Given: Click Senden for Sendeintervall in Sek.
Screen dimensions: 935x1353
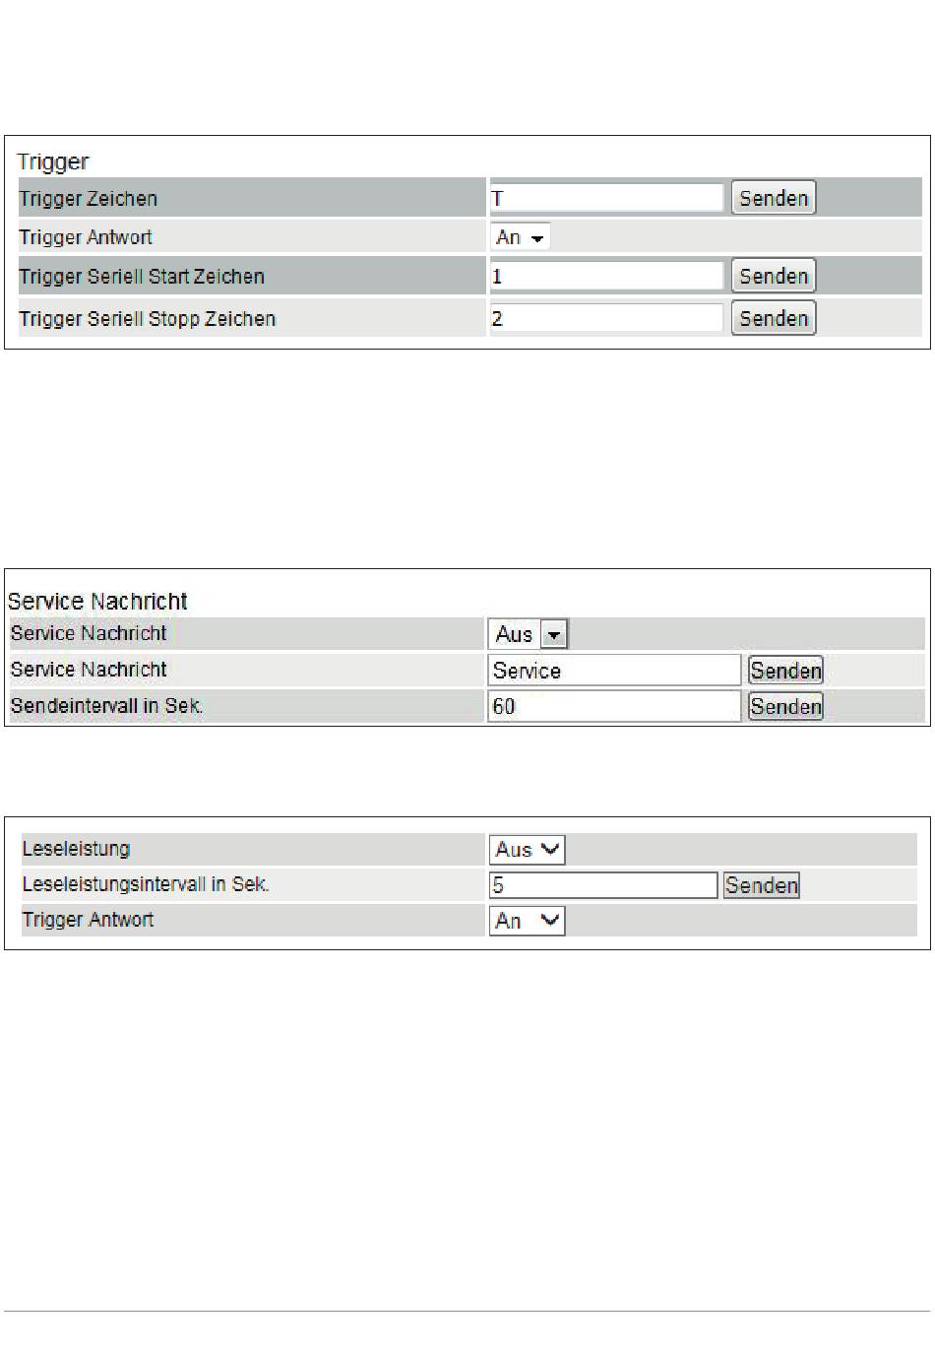Looking at the screenshot, I should (785, 706).
